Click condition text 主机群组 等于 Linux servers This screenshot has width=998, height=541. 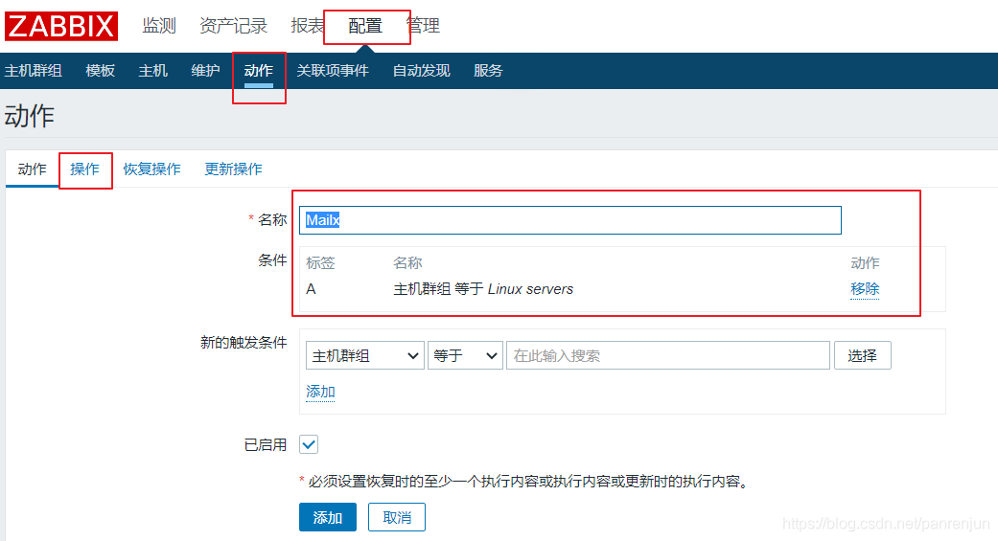coord(483,289)
